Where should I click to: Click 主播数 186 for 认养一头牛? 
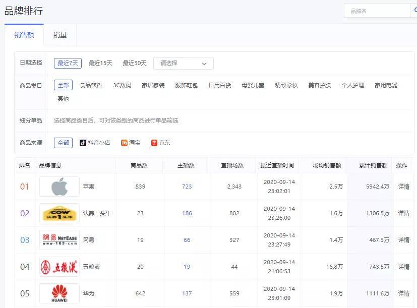pos(187,213)
